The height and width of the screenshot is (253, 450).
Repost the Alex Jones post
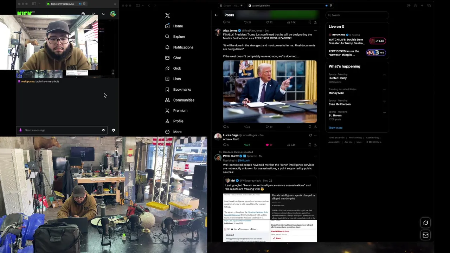[247, 127]
